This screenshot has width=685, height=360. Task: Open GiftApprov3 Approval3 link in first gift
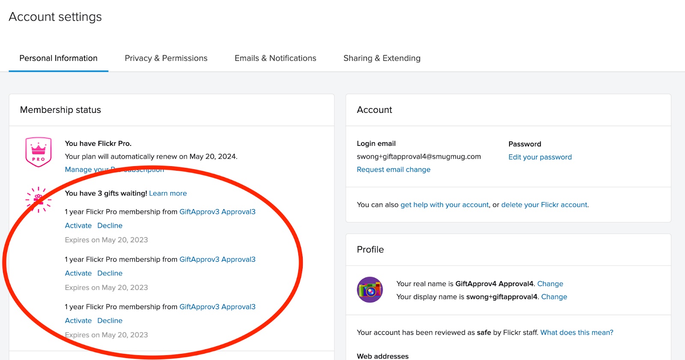tap(217, 212)
